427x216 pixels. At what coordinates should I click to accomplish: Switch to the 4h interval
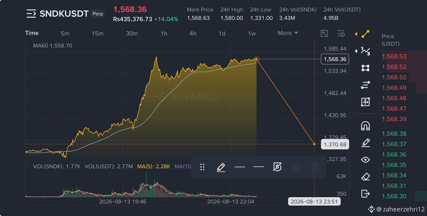193,33
